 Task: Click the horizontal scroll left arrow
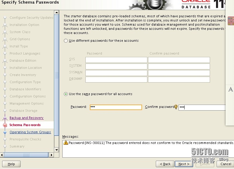pos(2,155)
